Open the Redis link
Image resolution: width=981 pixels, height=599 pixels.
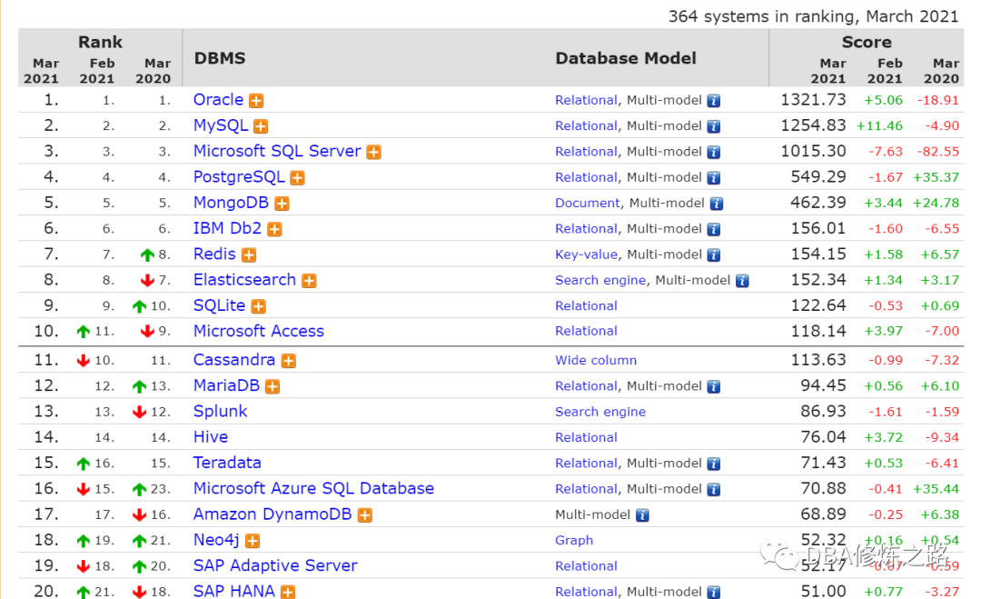pyautogui.click(x=214, y=254)
